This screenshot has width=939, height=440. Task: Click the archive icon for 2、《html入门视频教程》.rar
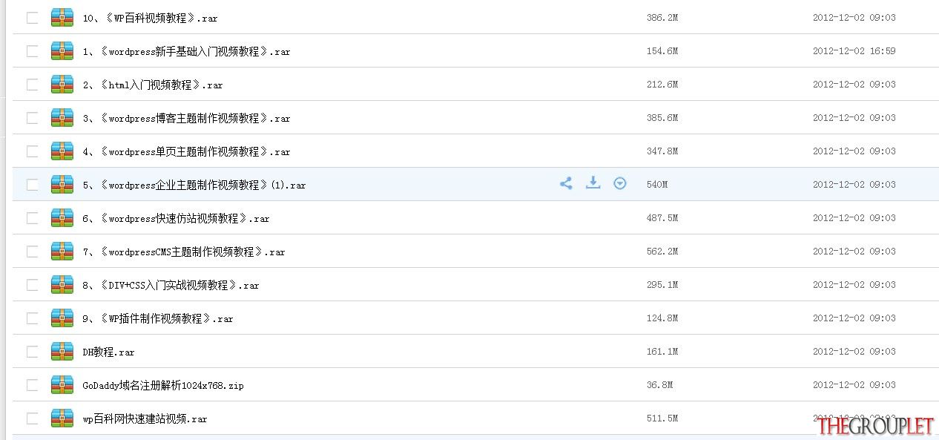click(62, 85)
